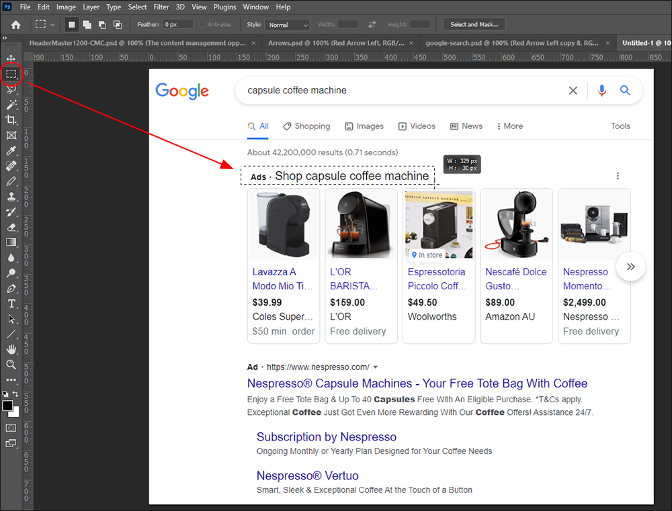This screenshot has width=672, height=511.
Task: Select the Dodge tool
Action: (x=11, y=273)
